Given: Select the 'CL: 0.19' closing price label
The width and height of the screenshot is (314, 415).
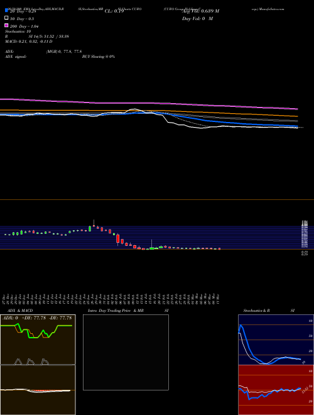Looking at the screenshot, I should click(114, 11).
